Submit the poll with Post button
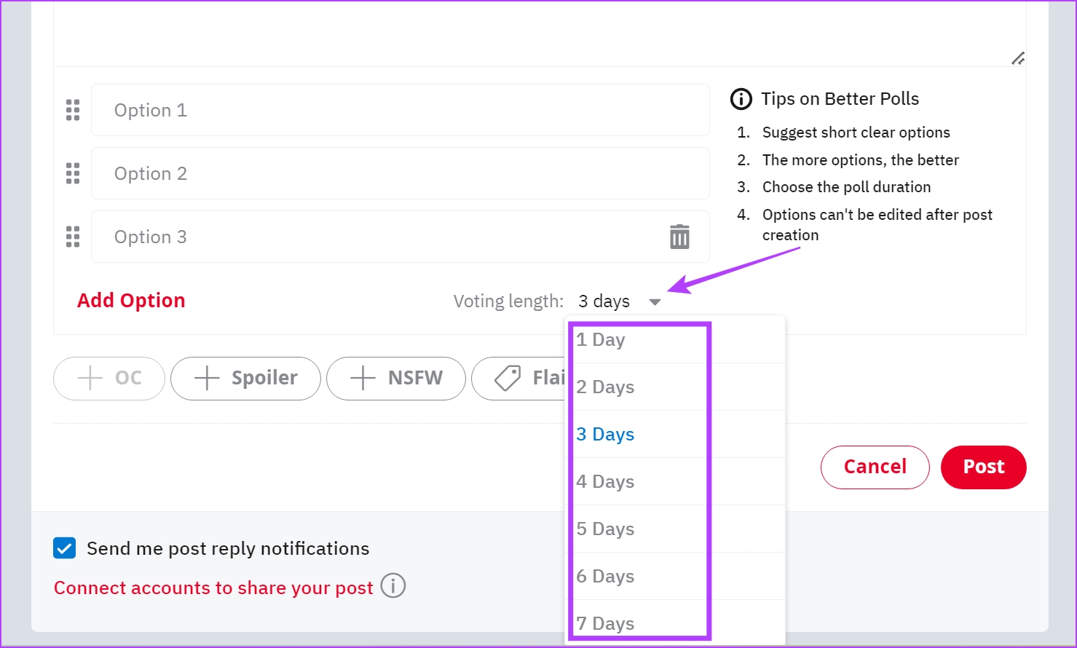 tap(984, 467)
